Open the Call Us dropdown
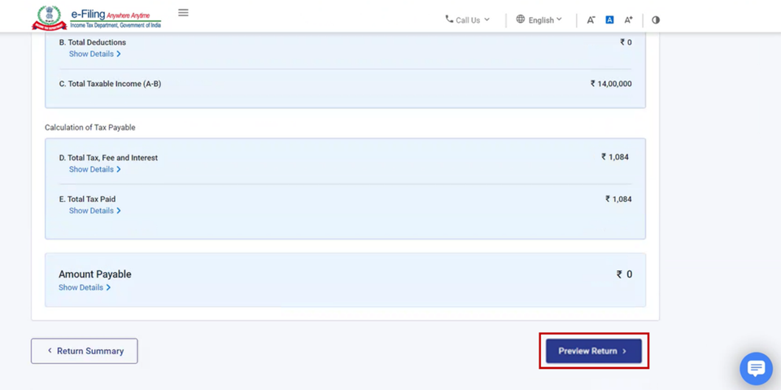Image resolution: width=781 pixels, height=390 pixels. (468, 20)
